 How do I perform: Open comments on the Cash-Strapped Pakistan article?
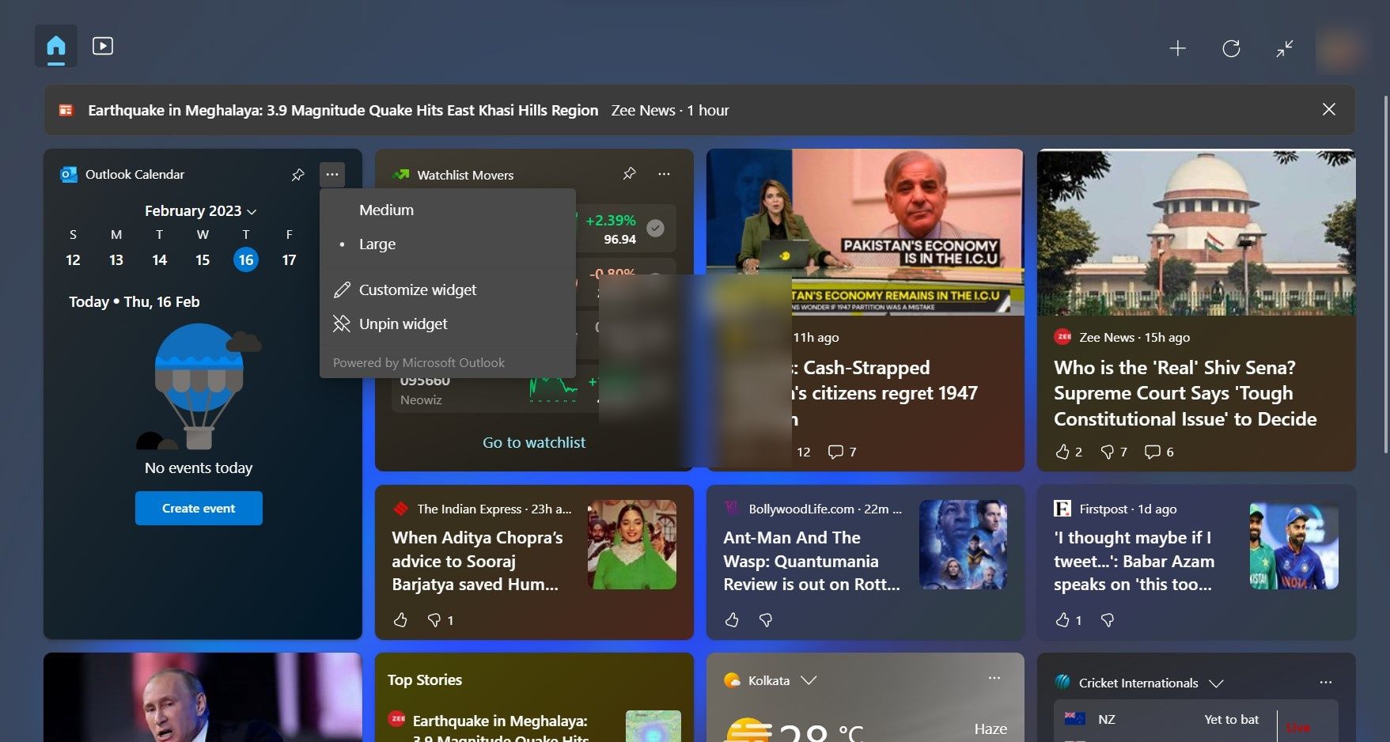tap(842, 452)
